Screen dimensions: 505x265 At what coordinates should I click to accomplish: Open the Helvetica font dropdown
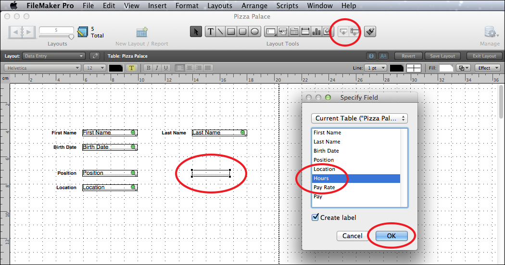[42, 68]
